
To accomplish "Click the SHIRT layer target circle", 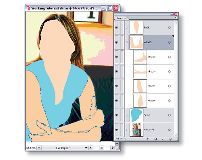I will tap(169, 115).
